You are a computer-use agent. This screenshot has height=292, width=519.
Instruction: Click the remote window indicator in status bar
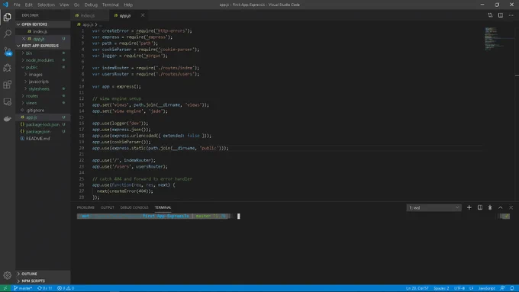click(x=5, y=288)
